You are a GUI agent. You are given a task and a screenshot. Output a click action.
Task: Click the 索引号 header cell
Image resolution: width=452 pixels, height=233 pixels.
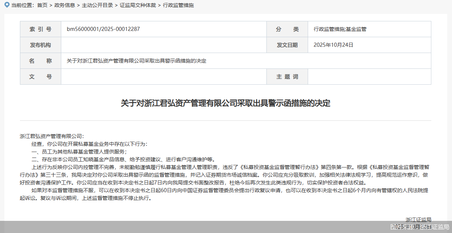[x=41, y=29]
